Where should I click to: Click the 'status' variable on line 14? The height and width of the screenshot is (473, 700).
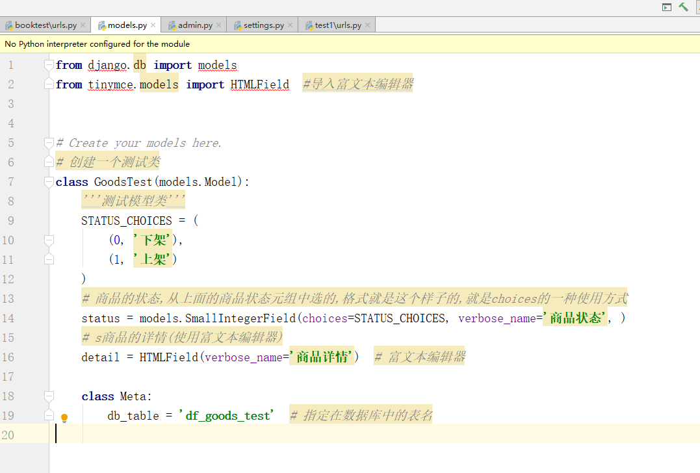click(101, 318)
